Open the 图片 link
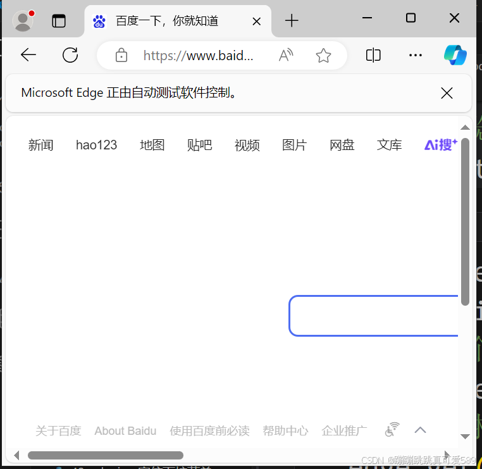This screenshot has width=482, height=469. [x=295, y=145]
